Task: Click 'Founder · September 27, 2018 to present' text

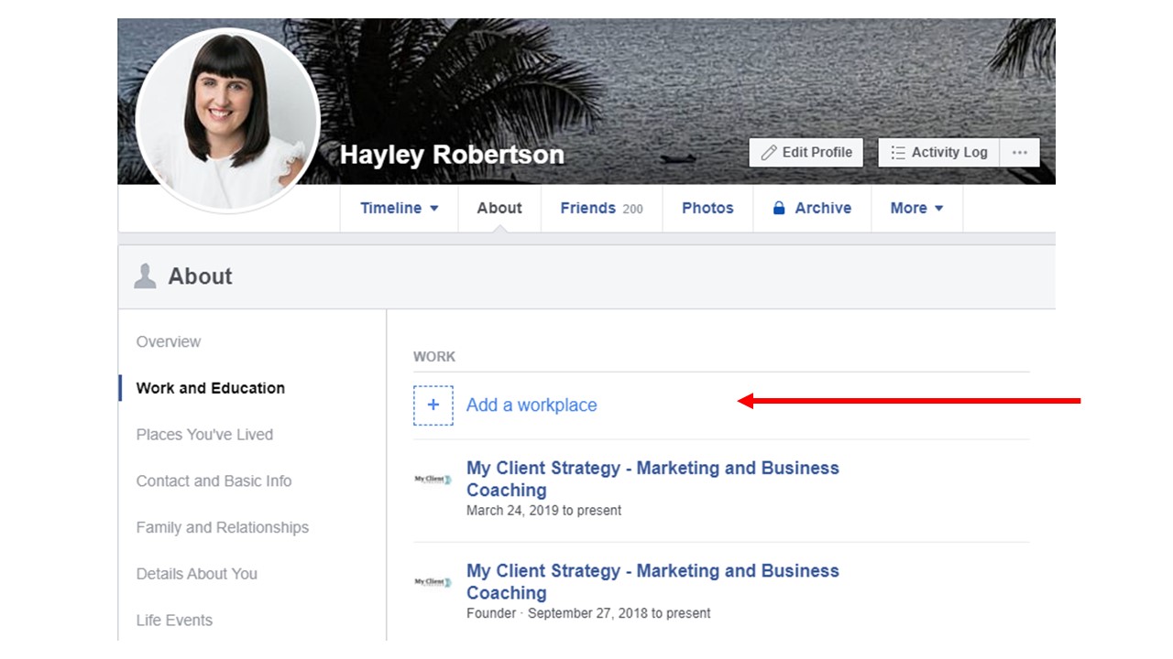Action: click(x=588, y=613)
